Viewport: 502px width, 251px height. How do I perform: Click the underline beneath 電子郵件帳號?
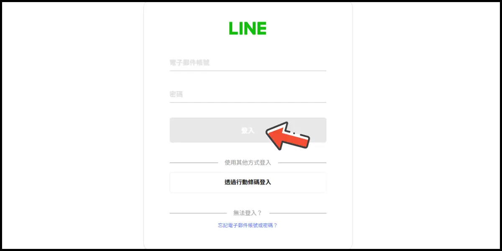click(248, 71)
